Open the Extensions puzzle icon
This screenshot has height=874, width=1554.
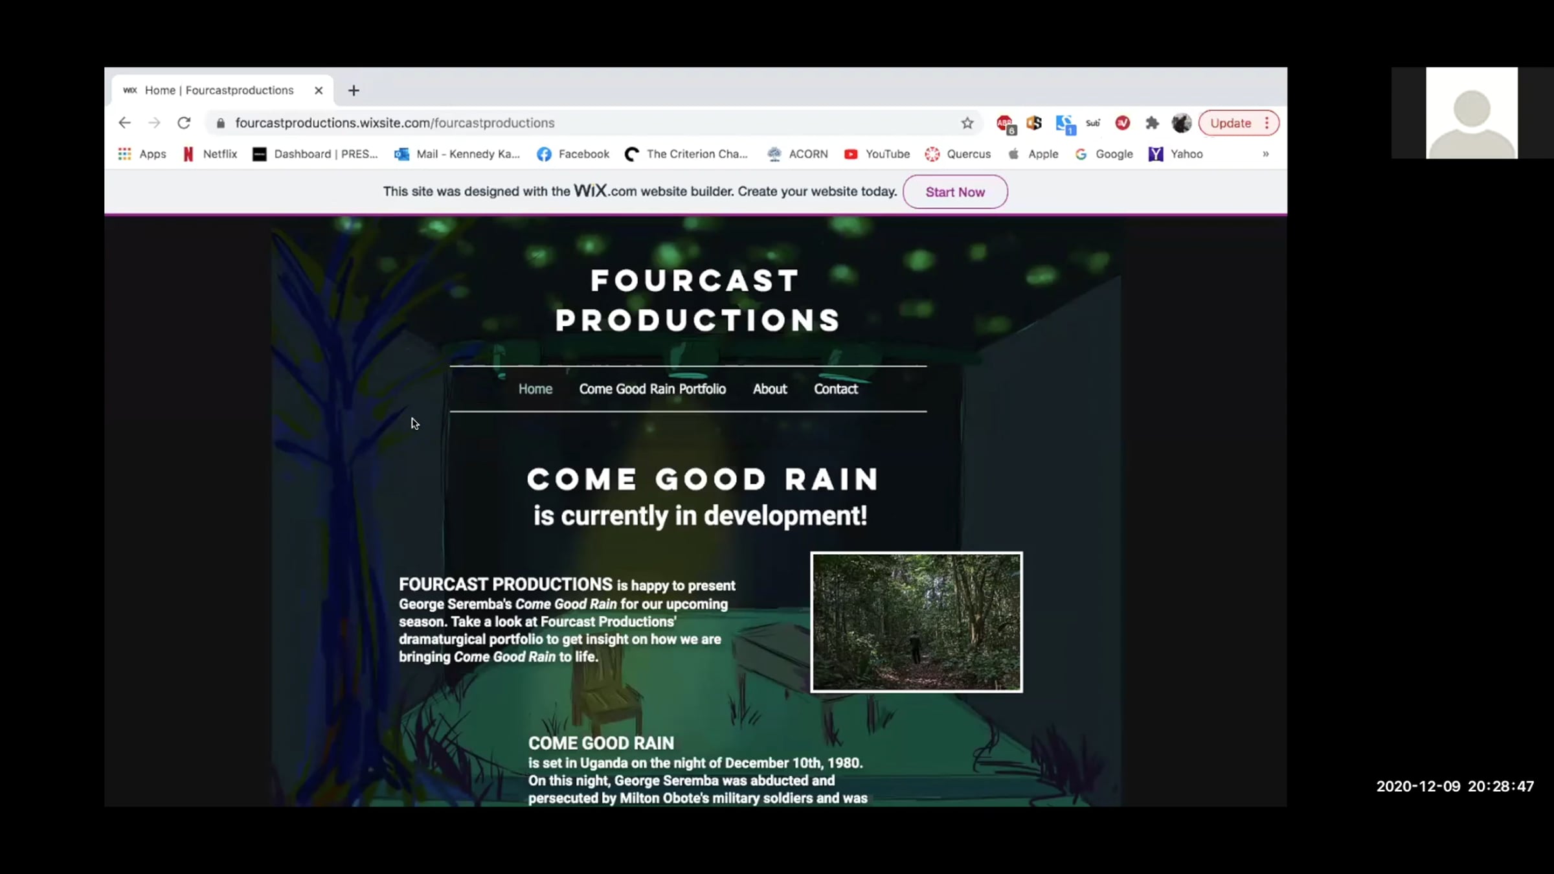(x=1151, y=123)
